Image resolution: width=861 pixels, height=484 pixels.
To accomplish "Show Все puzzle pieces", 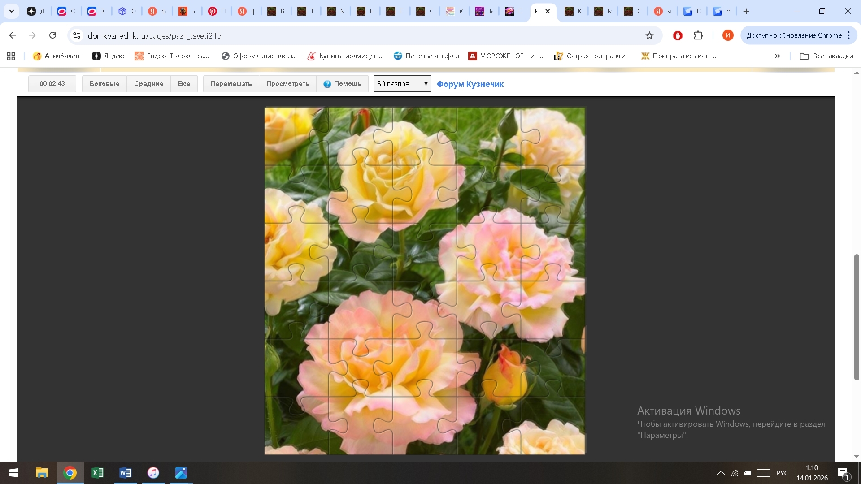I will [x=184, y=84].
